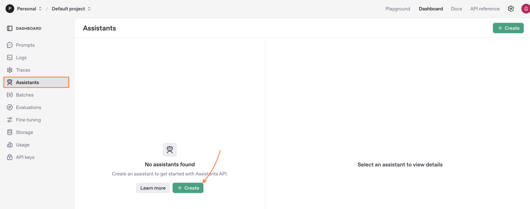The width and height of the screenshot is (530, 209).
Task: Collapse the sidebar with the Dashboard panel icon
Action: 9,28
